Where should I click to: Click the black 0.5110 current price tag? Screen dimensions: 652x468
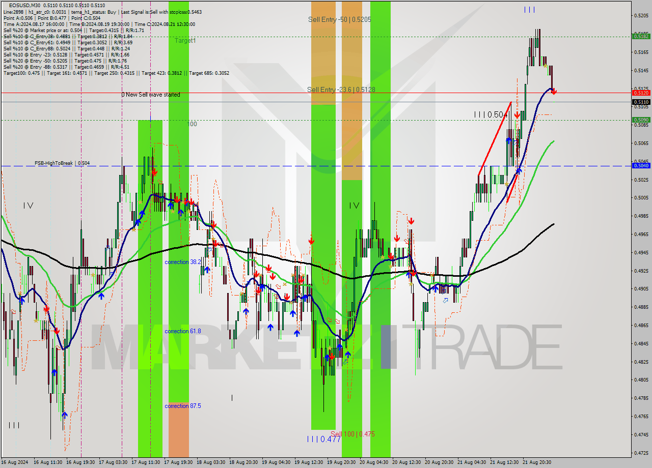pyautogui.click(x=641, y=102)
